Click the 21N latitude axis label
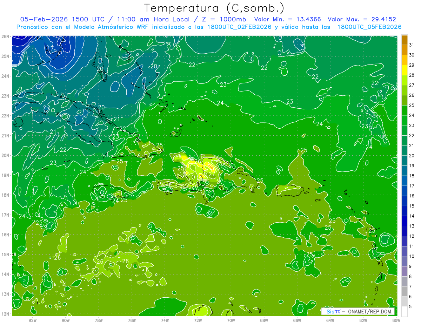The height and width of the screenshot is (325, 421). 5,135
